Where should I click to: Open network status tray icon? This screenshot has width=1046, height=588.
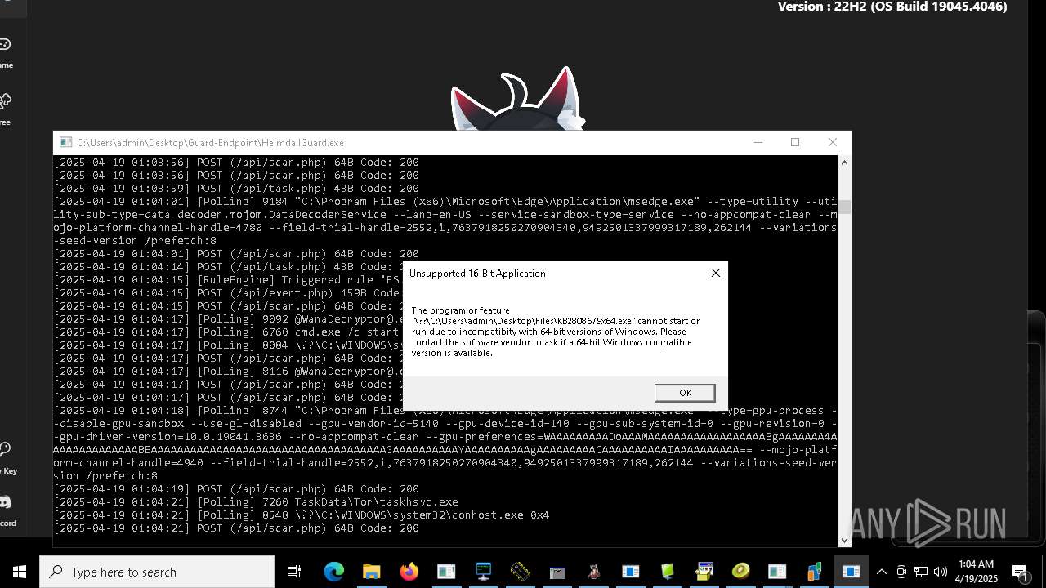(x=921, y=572)
